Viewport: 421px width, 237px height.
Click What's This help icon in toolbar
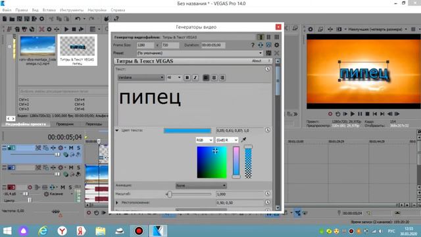tap(116, 19)
